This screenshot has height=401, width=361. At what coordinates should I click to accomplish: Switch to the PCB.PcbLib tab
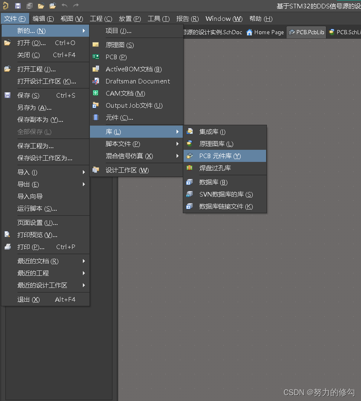pos(306,32)
